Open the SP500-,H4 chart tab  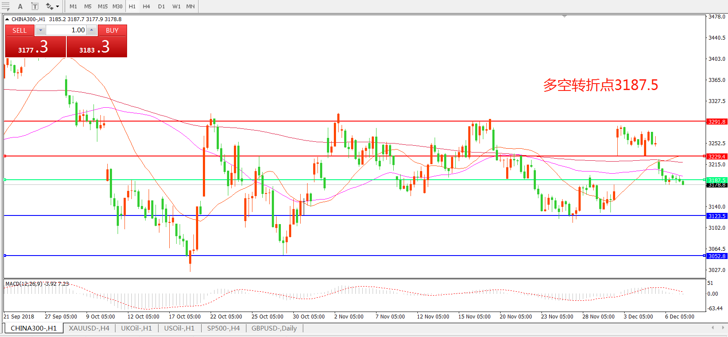click(223, 328)
